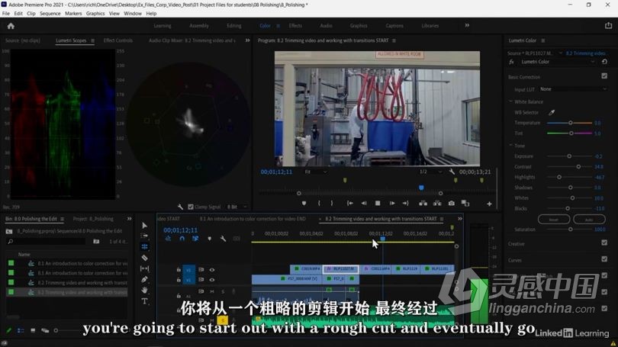Select the Razor tool
The width and height of the screenshot is (618, 347).
[x=145, y=258]
